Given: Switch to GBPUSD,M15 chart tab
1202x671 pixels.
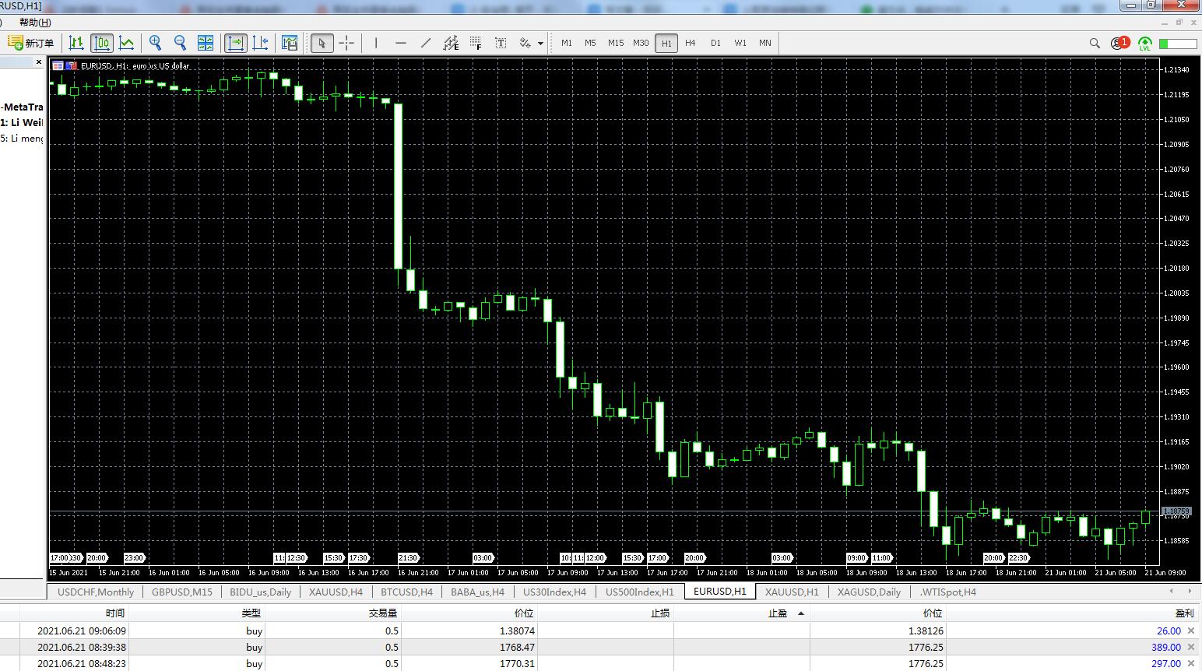Looking at the screenshot, I should (x=182, y=592).
